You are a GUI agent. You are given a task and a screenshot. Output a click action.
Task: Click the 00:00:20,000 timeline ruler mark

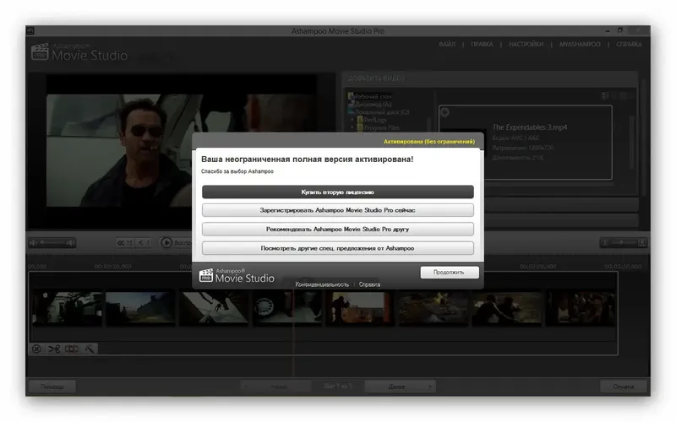tap(113, 267)
